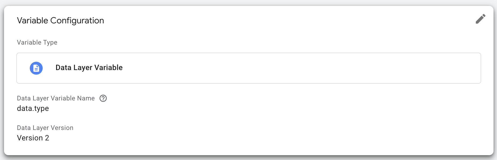Click the gray background above the card
The width and height of the screenshot is (497, 160).
[x=248, y=2]
